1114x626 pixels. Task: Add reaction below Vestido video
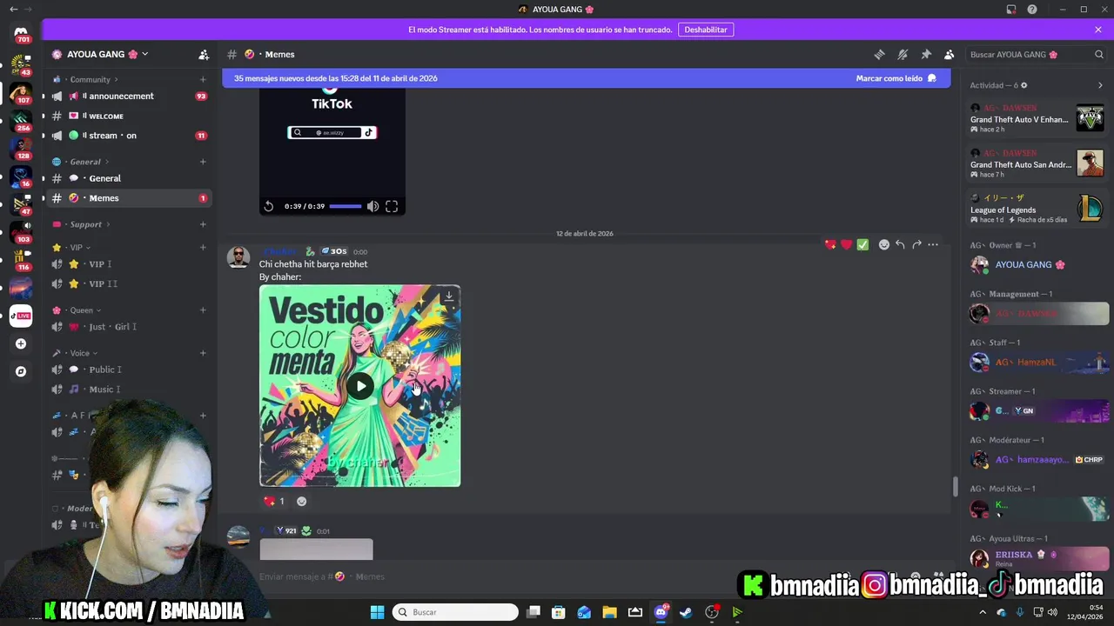click(x=302, y=501)
